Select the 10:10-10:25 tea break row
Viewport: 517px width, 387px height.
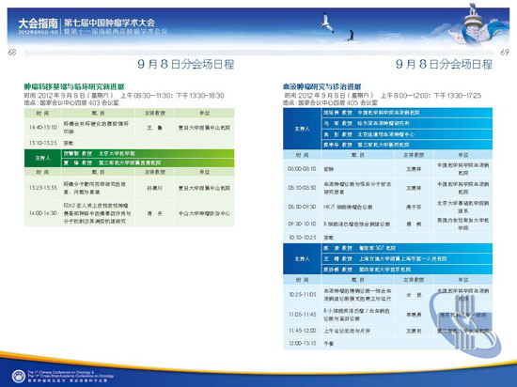pyautogui.click(x=387, y=237)
